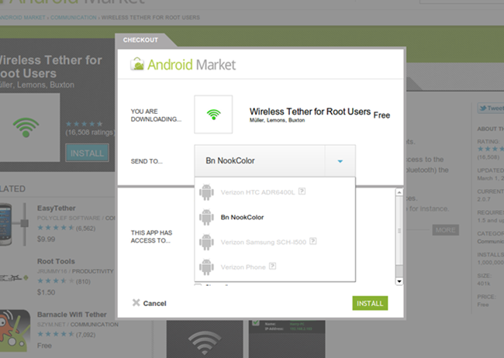Click the X icon beside Cancel

point(136,303)
